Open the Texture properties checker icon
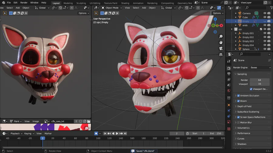The width and height of the screenshot is (273, 153). click(x=229, y=129)
